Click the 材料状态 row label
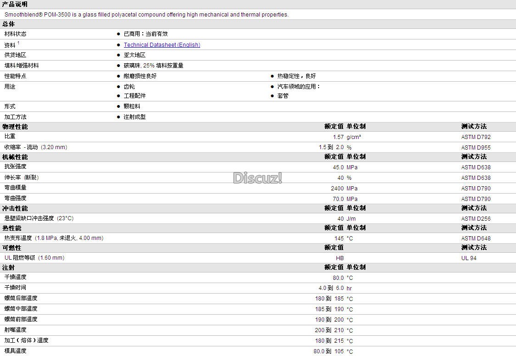 click(x=15, y=34)
